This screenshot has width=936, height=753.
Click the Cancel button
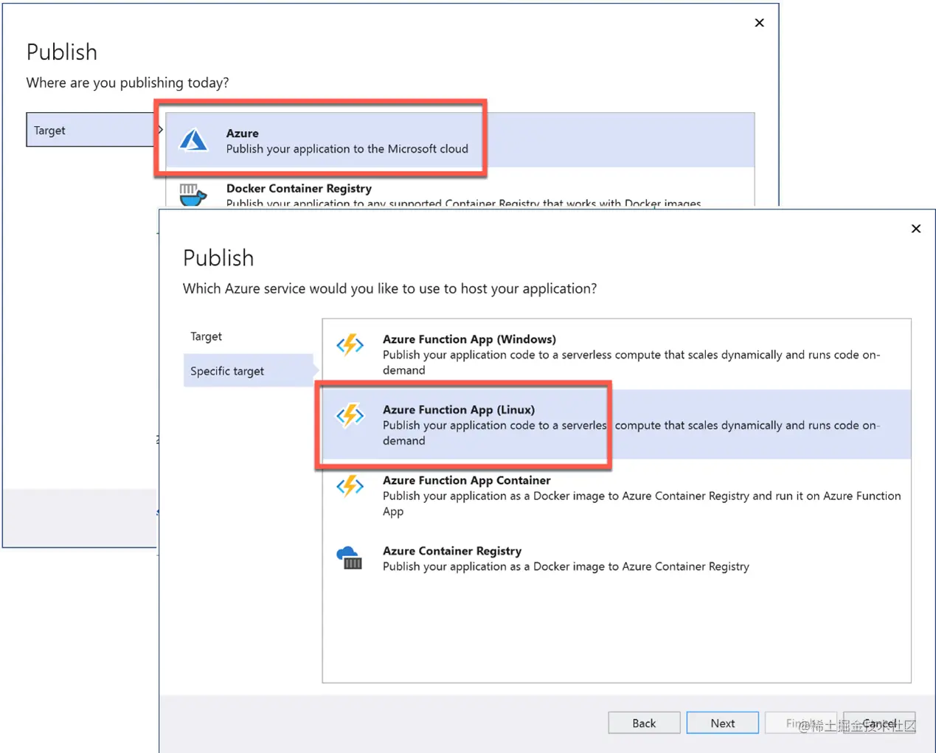(x=879, y=723)
